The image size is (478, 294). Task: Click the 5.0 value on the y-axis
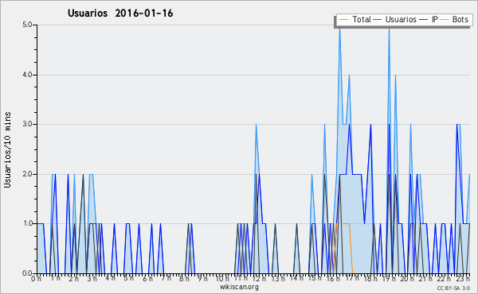point(27,25)
